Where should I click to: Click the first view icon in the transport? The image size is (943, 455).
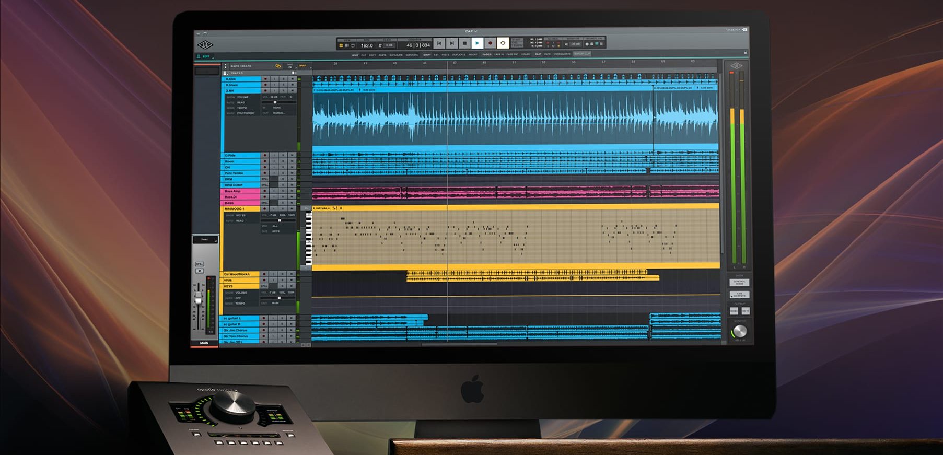pos(341,45)
